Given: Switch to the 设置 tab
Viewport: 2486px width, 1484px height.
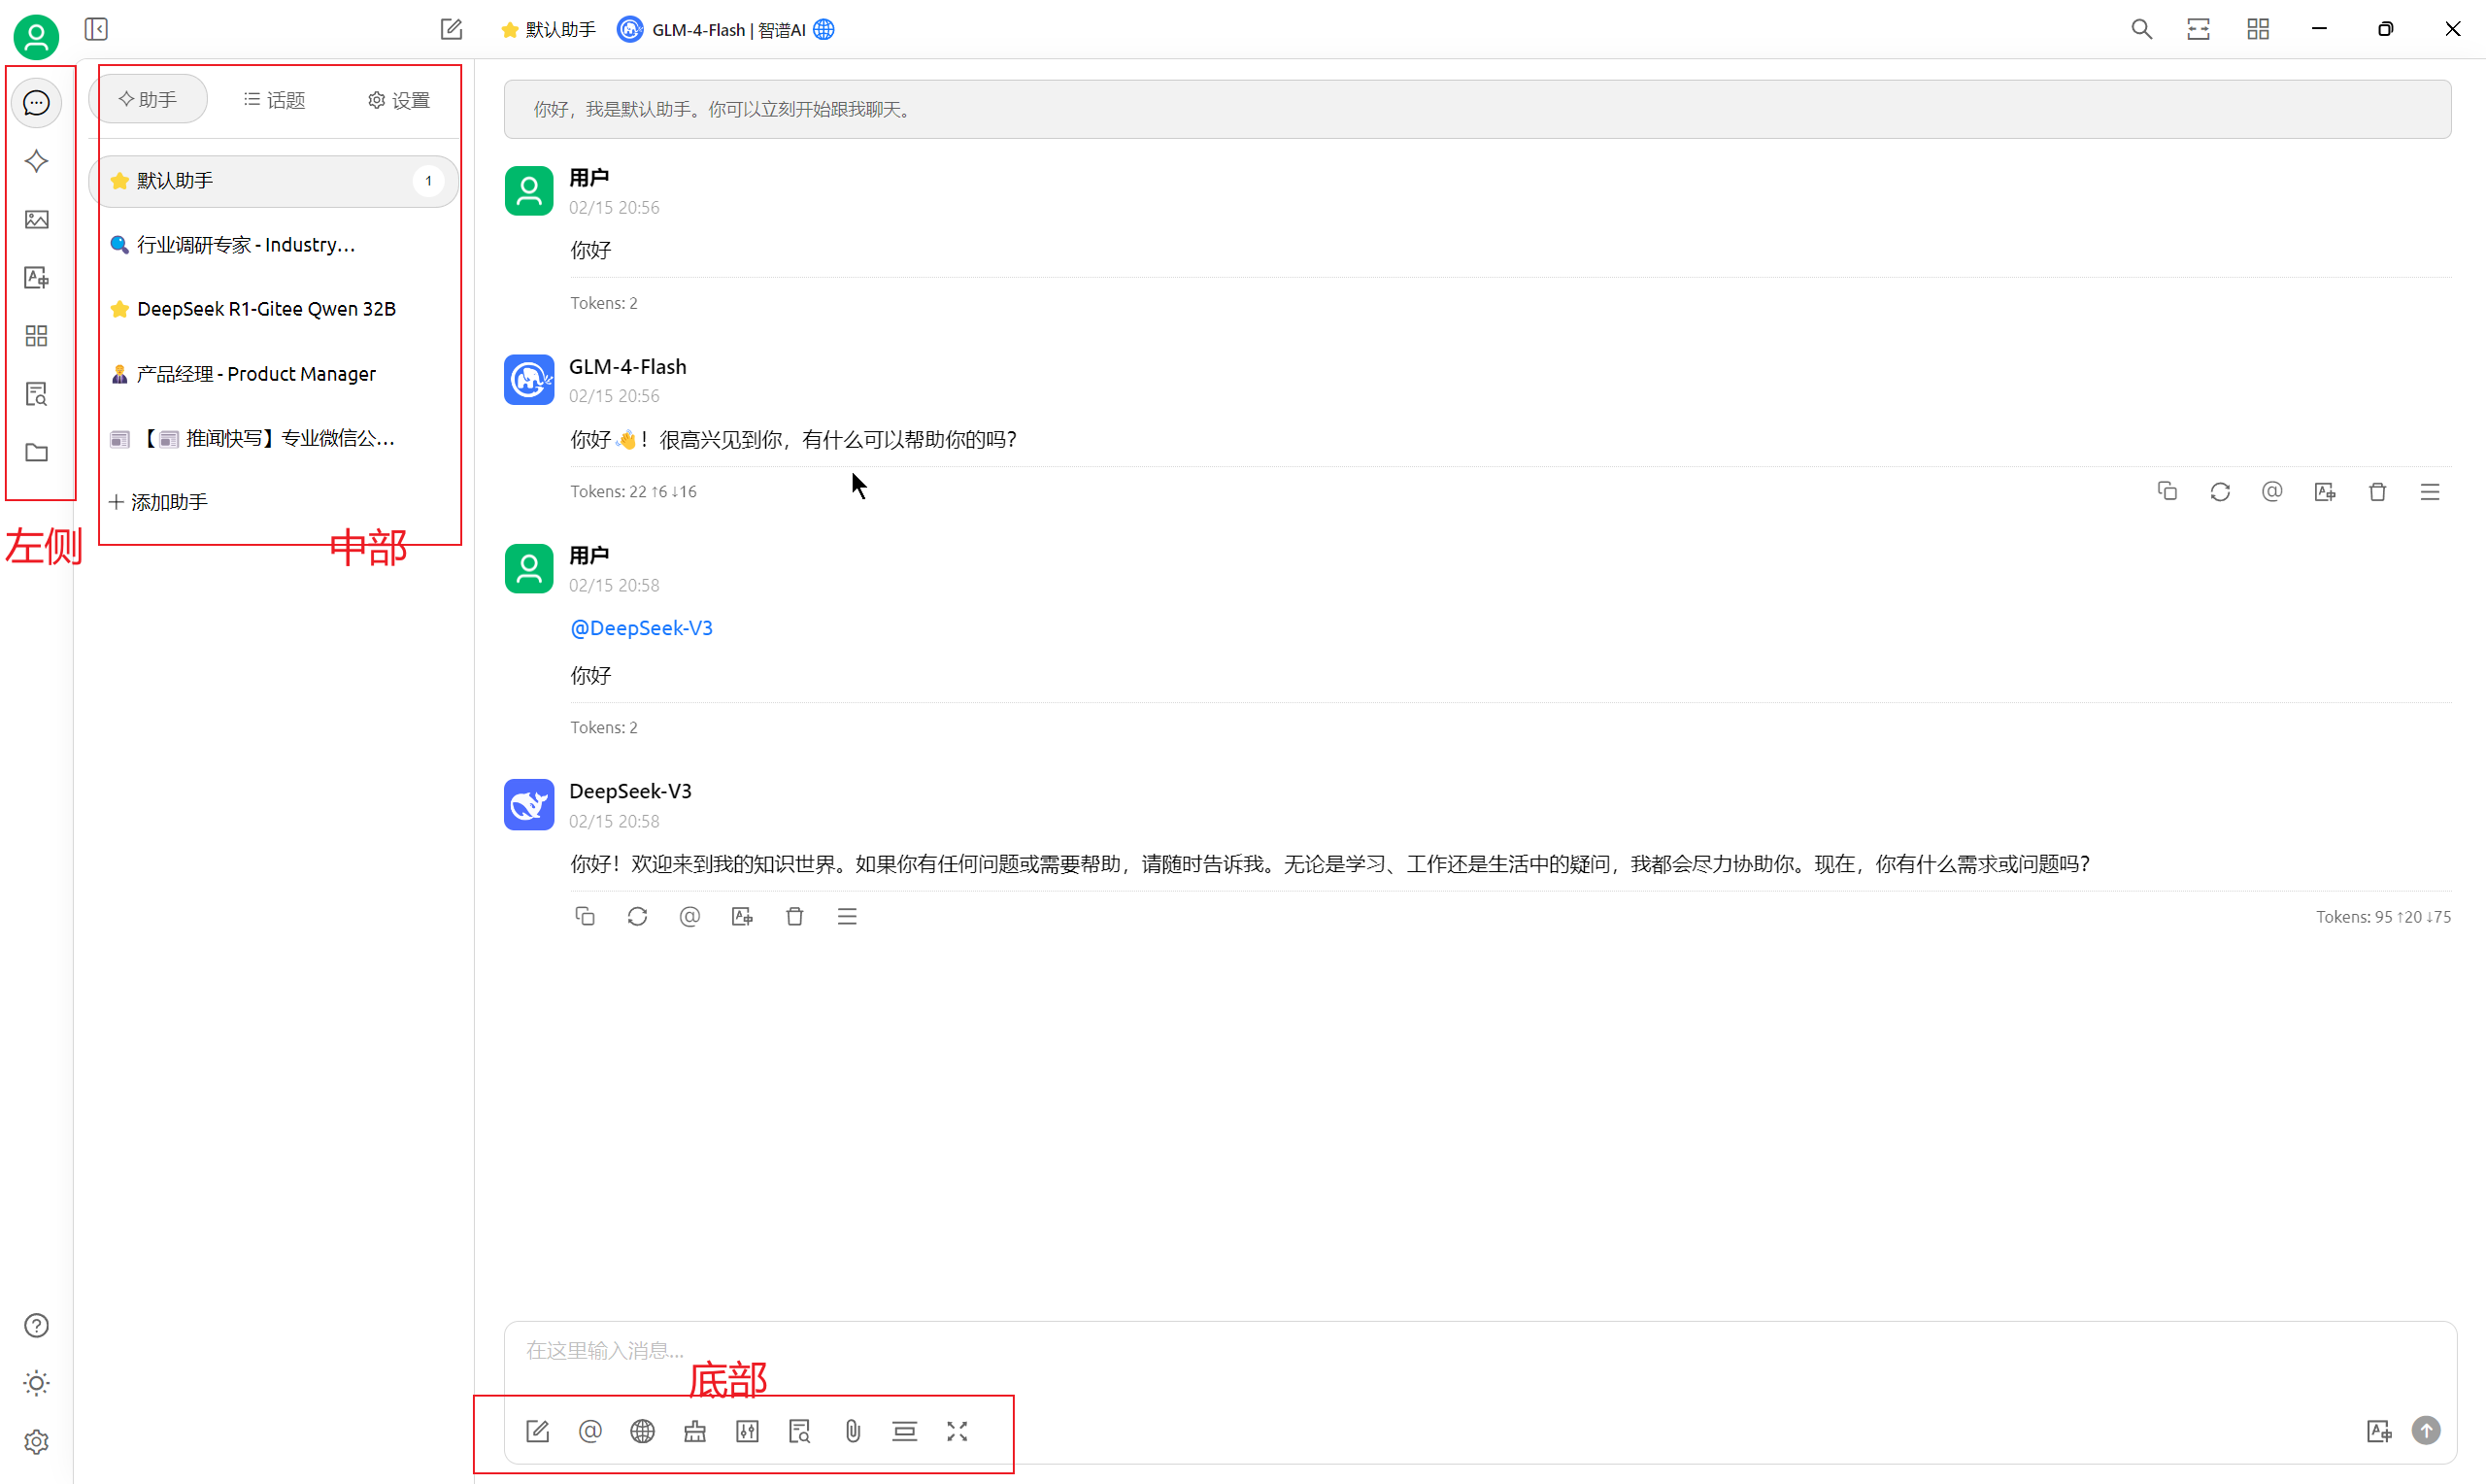Looking at the screenshot, I should tap(397, 99).
